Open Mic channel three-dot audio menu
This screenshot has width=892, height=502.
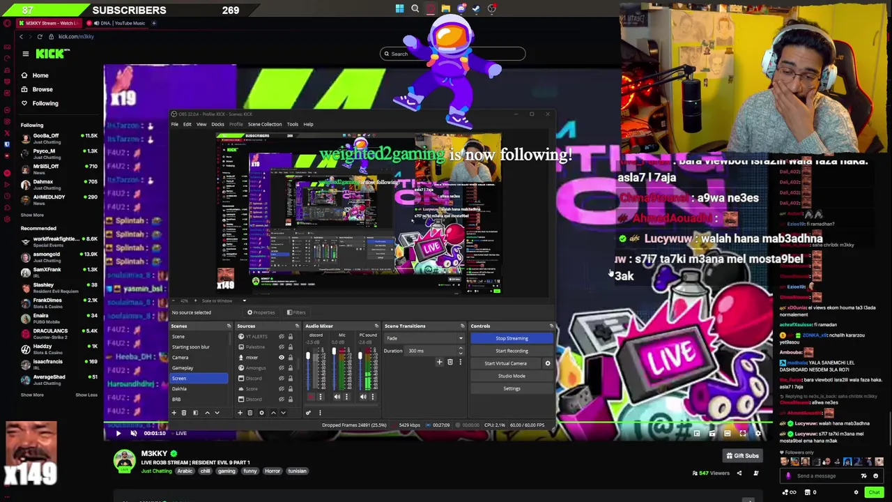pyautogui.click(x=346, y=397)
